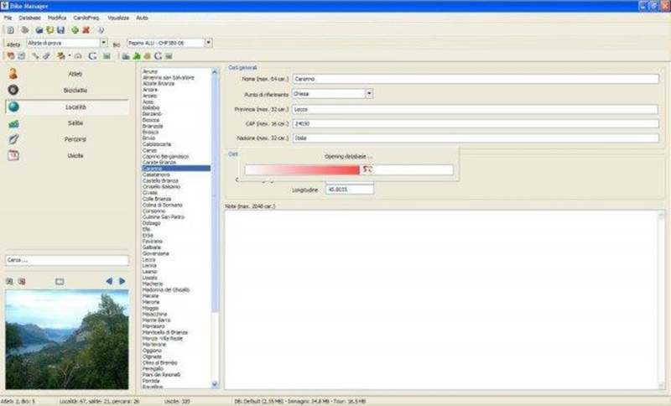The height and width of the screenshot is (406, 671).
Task: Click the Nome input field
Action: point(476,79)
